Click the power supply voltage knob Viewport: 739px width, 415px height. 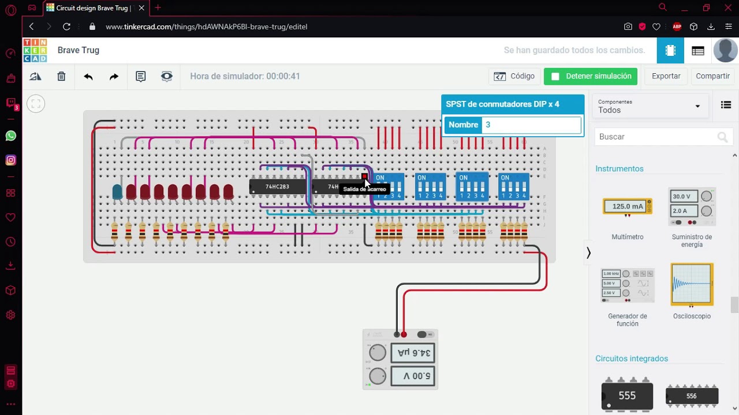(378, 376)
